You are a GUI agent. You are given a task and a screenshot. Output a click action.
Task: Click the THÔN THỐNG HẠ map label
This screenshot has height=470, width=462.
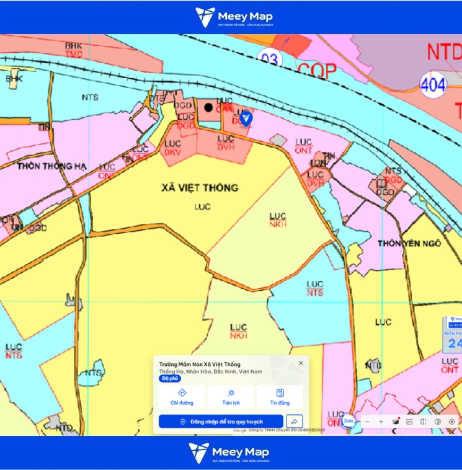[x=51, y=166]
